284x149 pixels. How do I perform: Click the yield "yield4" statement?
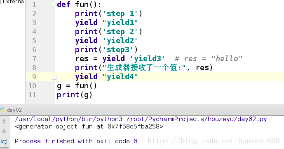click(x=106, y=77)
